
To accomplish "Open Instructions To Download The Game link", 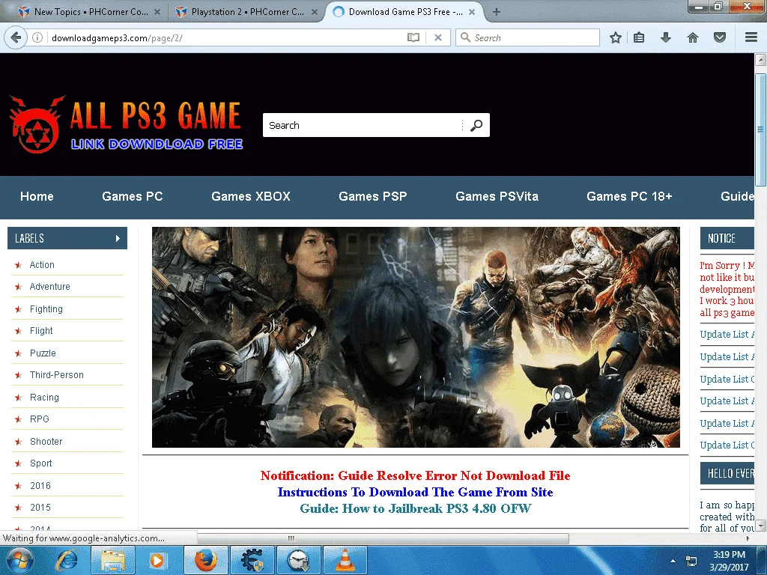I will pos(415,493).
